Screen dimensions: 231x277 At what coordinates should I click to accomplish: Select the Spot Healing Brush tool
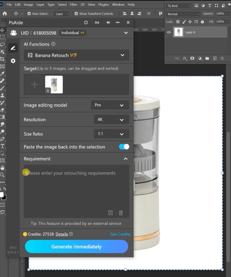(2, 81)
